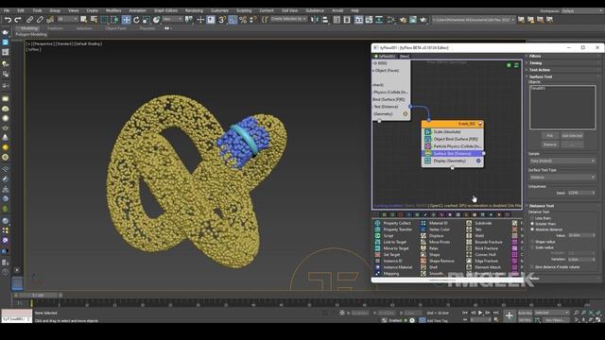The image size is (605, 340).
Task: Switch to the Modeling ribbon tab
Action: point(29,28)
